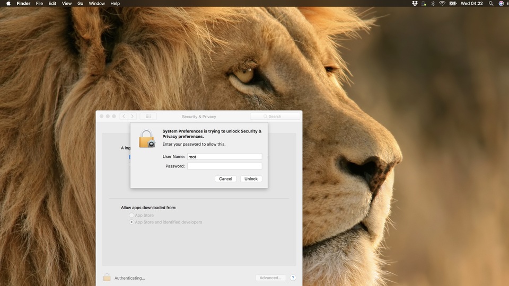
Task: Click the server status menu bar icon
Action: click(424, 4)
